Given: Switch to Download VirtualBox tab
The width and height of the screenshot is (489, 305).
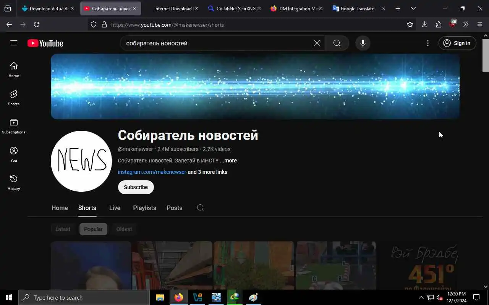Looking at the screenshot, I should click(x=48, y=8).
